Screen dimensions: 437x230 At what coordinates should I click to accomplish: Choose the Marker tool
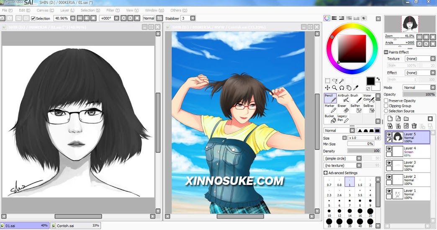pyautogui.click(x=330, y=109)
